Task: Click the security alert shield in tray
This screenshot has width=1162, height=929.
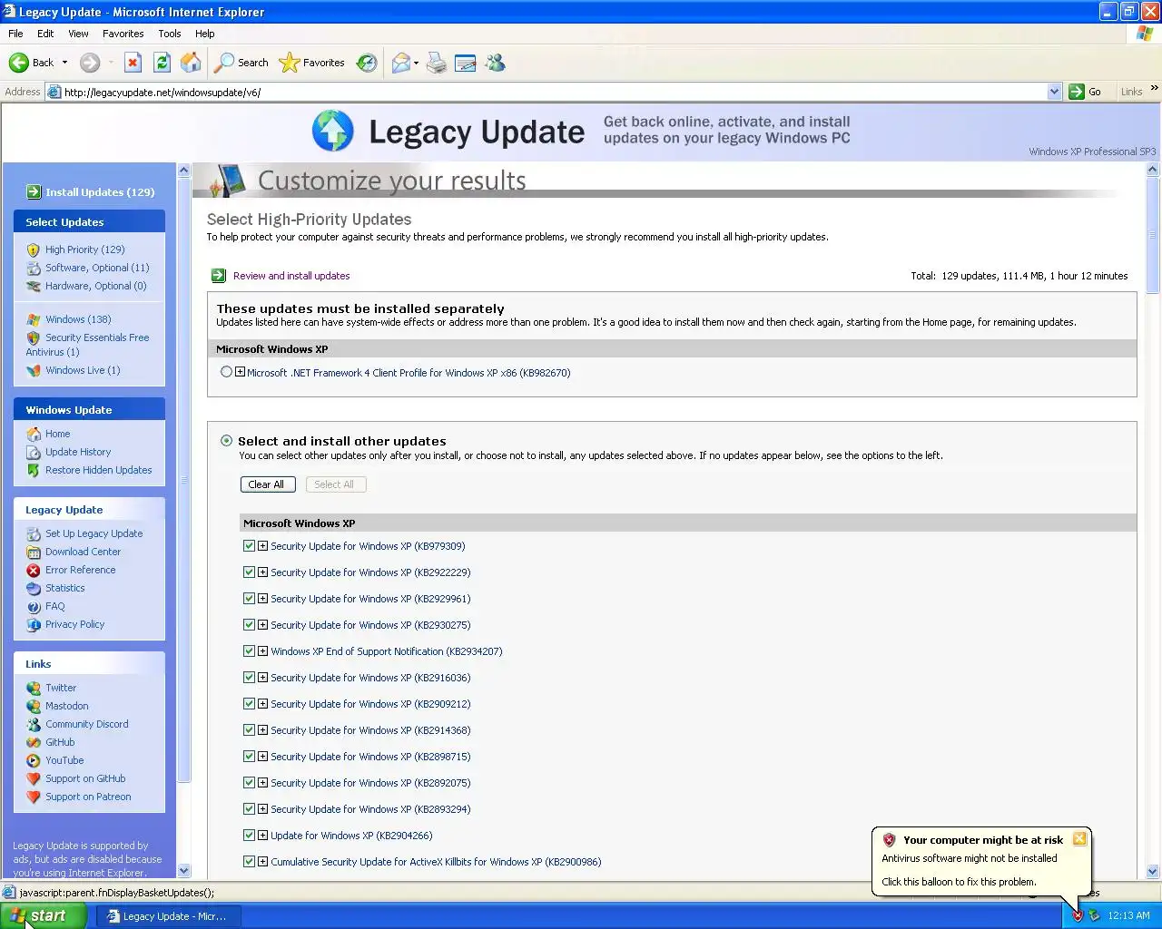Action: [x=1078, y=915]
